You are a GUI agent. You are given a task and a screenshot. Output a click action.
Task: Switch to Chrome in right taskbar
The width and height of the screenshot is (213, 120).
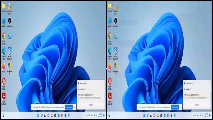168,116
